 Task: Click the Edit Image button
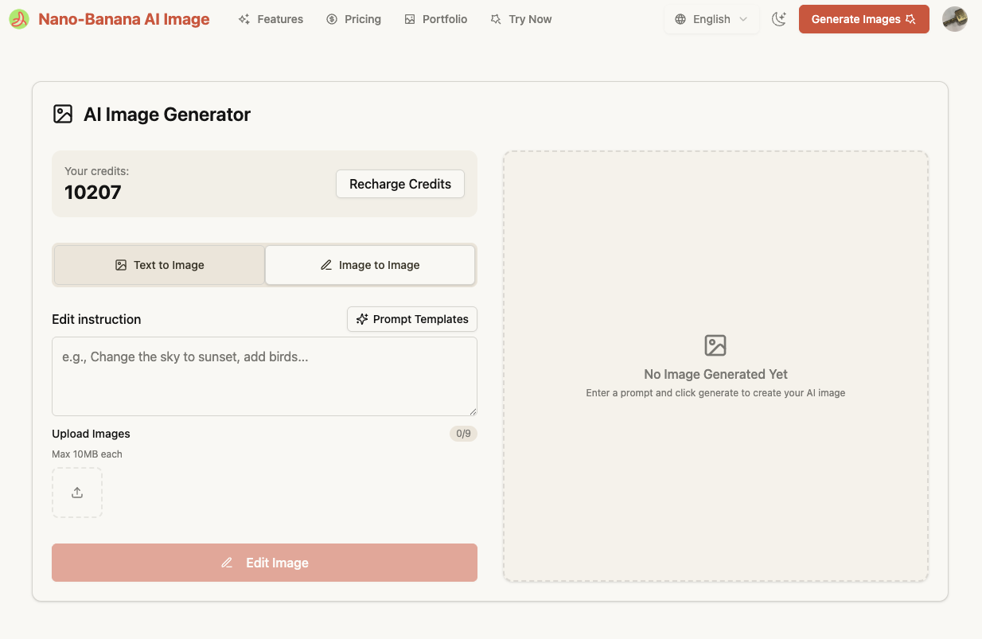tap(264, 563)
